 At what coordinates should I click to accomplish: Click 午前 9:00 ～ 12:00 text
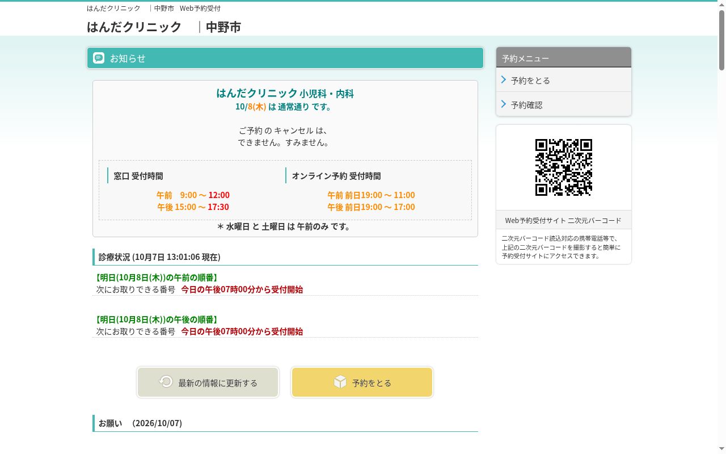[193, 195]
